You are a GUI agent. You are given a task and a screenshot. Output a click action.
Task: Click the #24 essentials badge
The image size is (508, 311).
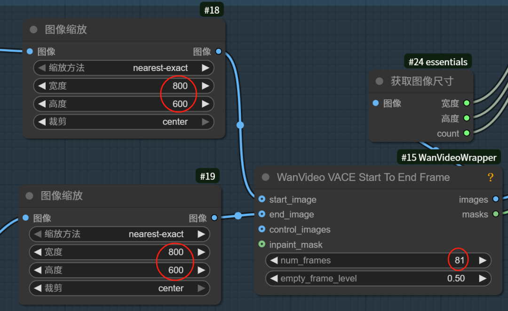(x=437, y=62)
